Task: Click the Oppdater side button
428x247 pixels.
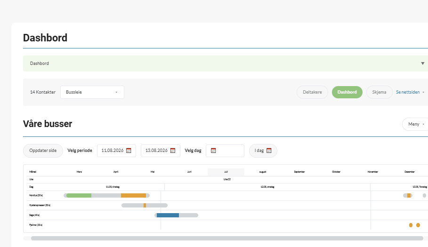Action: click(43, 151)
